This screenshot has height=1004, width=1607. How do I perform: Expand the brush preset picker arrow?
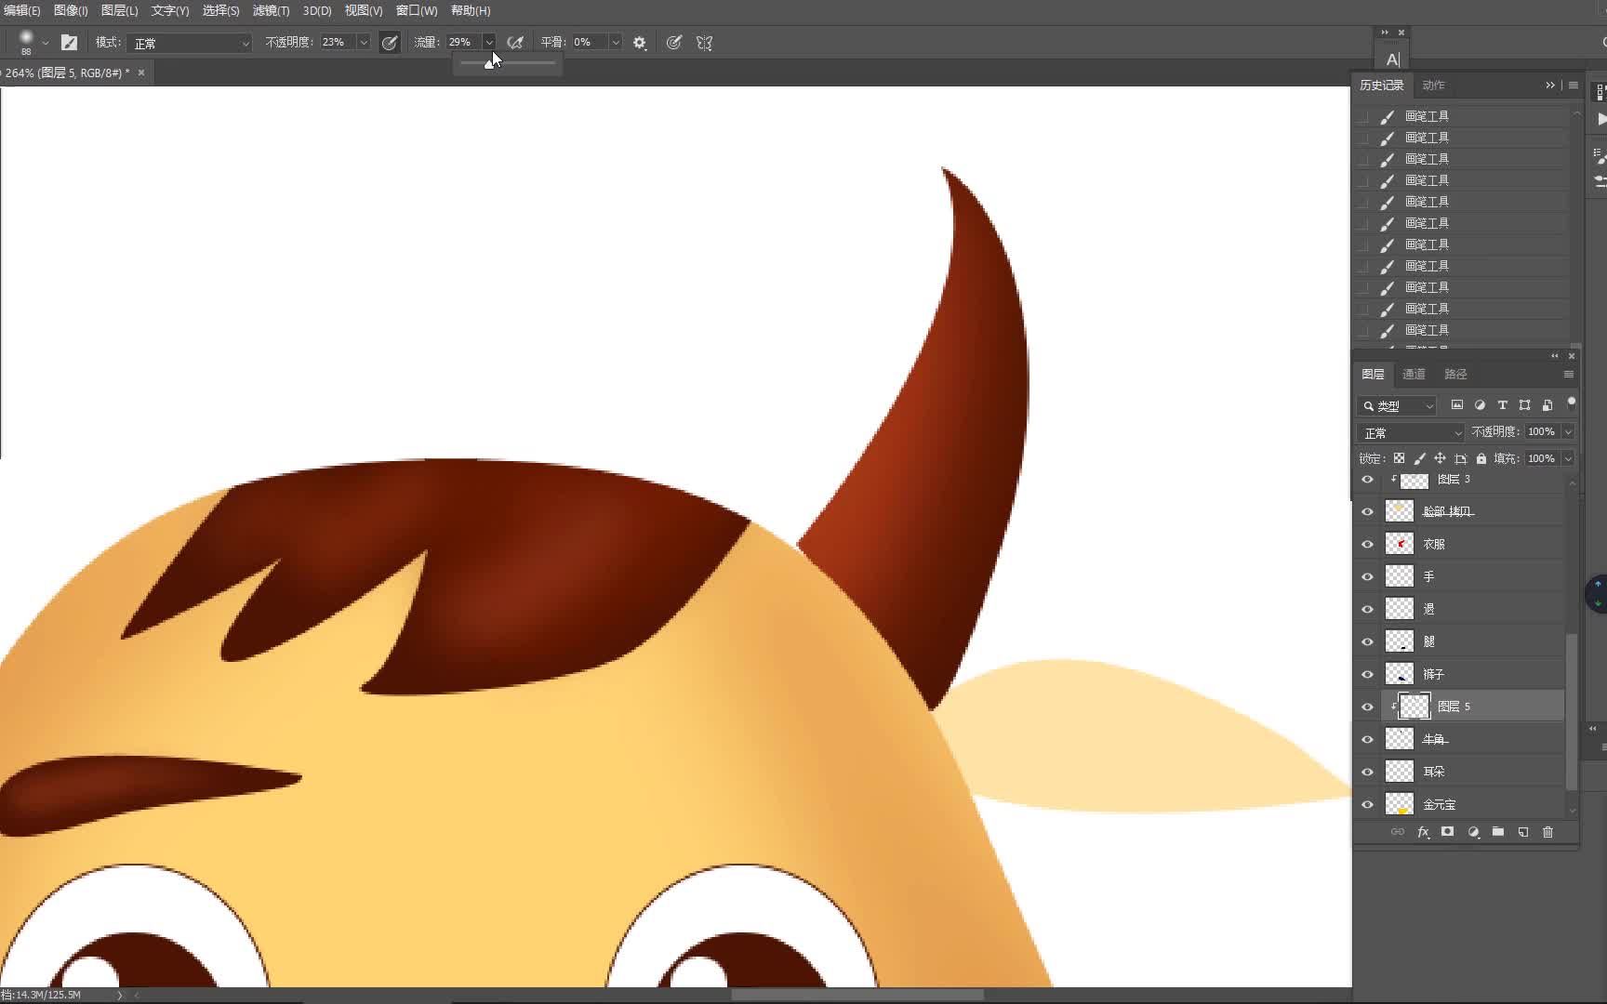45,43
